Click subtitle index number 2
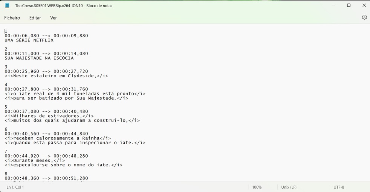 (x=6, y=49)
